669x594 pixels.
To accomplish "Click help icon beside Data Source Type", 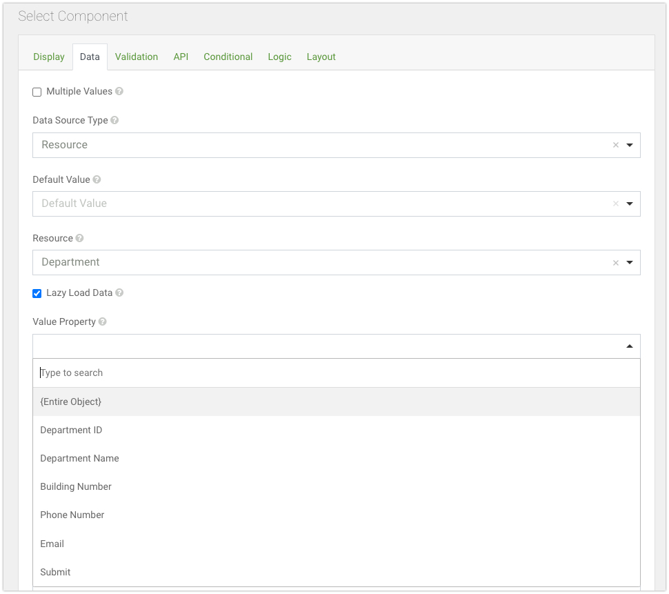I will [114, 120].
